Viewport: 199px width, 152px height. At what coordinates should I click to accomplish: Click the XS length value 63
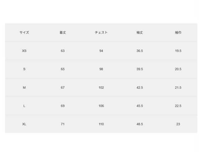(x=63, y=51)
